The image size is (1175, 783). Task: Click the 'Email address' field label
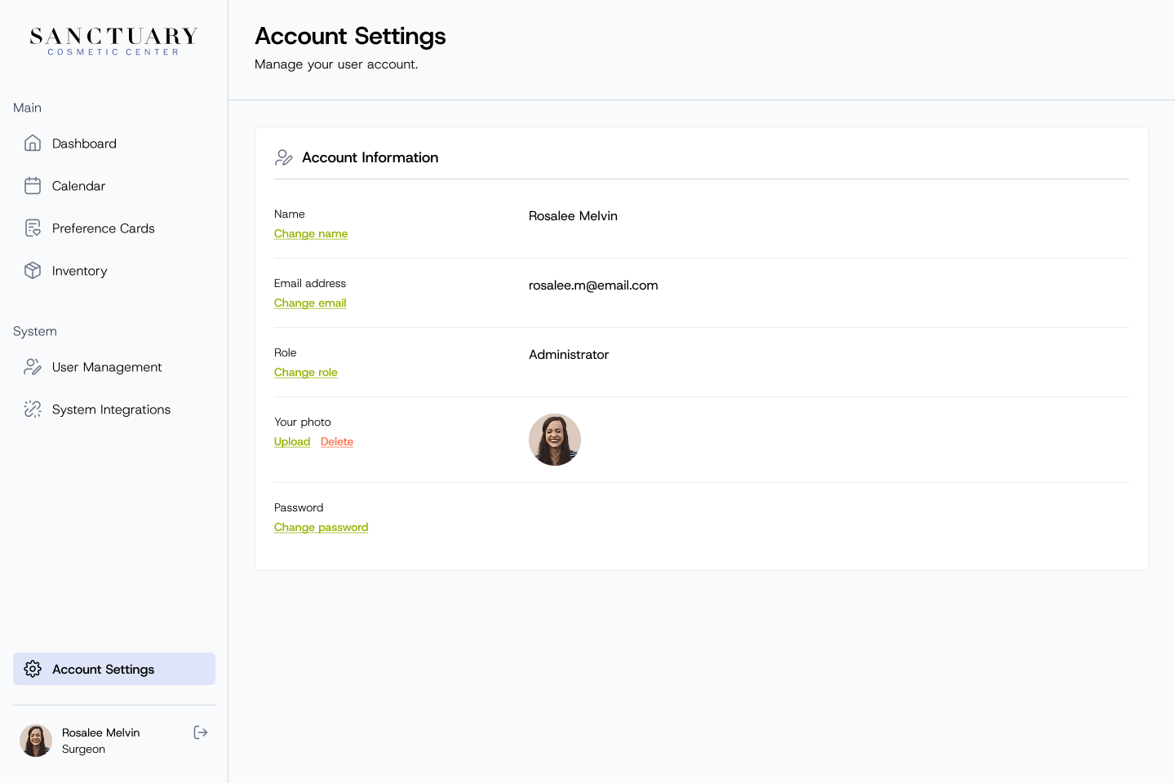pyautogui.click(x=310, y=283)
